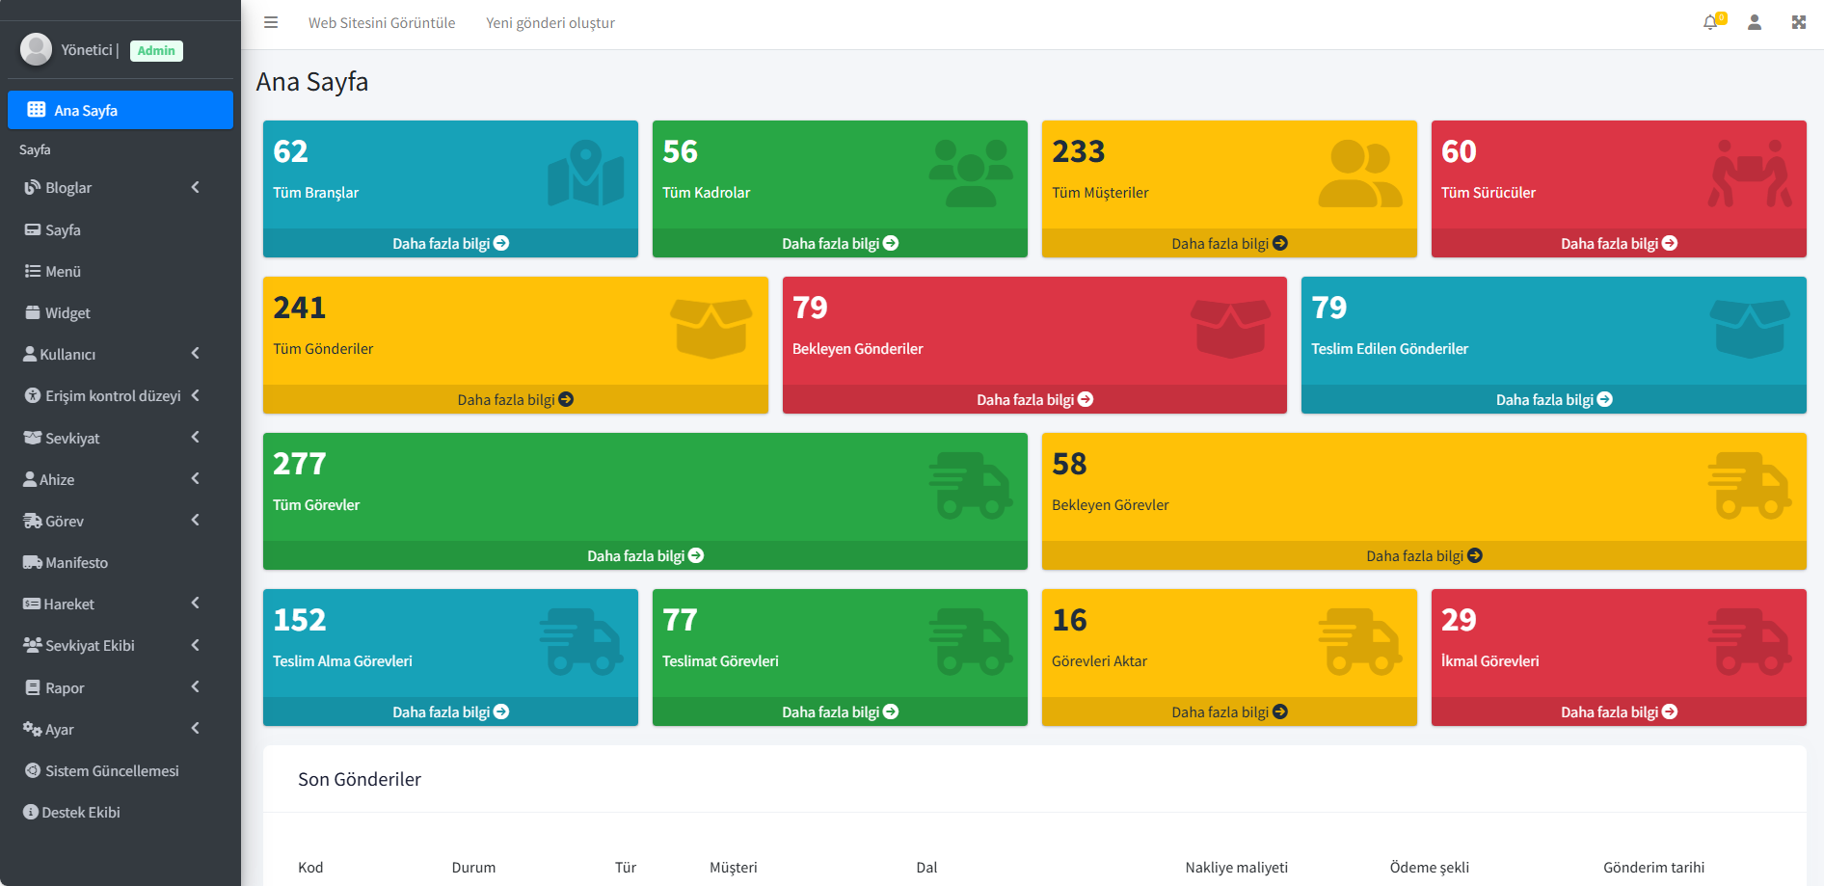
Task: Toggle fullscreen using the expand icon
Action: coord(1799,22)
